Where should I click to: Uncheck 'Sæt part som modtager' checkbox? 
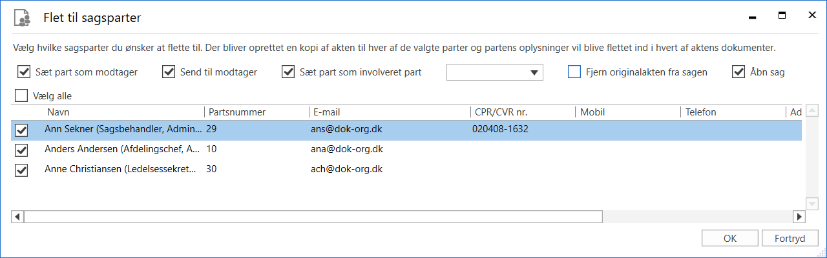pyautogui.click(x=25, y=72)
